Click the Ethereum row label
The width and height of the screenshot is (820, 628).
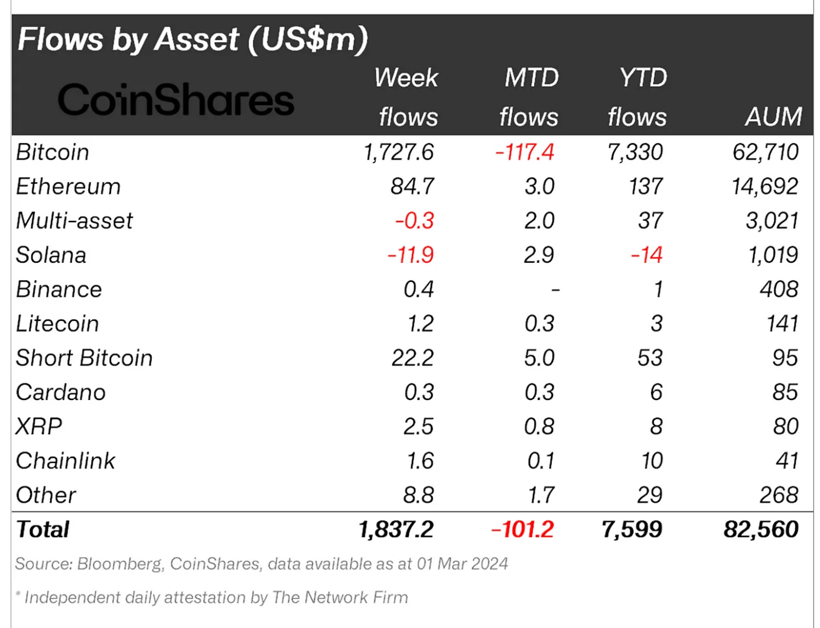tap(69, 187)
